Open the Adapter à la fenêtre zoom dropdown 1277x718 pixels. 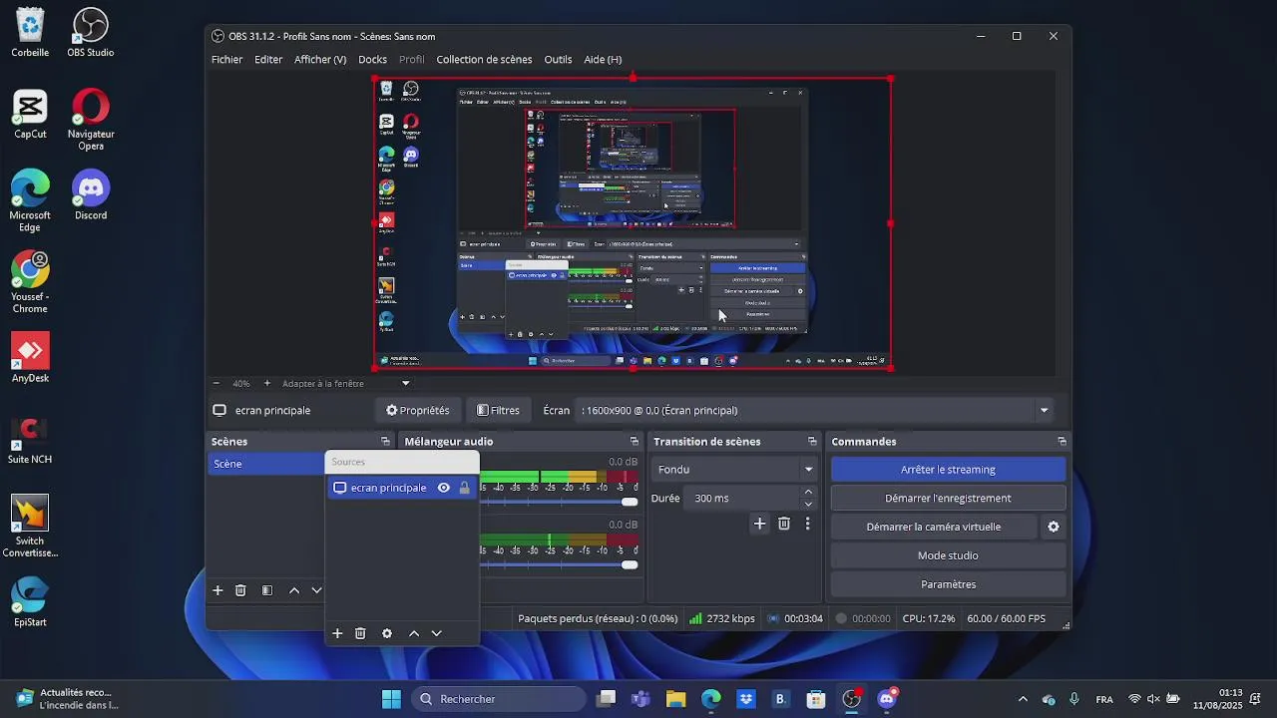tap(405, 383)
